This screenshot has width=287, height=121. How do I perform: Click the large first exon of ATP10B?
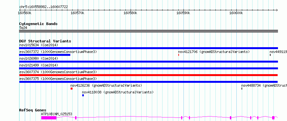[x=49, y=118]
